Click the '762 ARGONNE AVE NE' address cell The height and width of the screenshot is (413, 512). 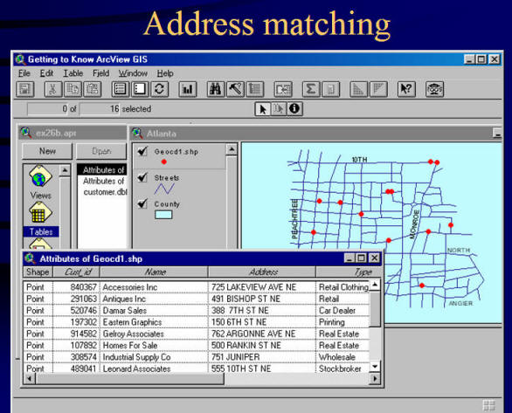coord(262,334)
